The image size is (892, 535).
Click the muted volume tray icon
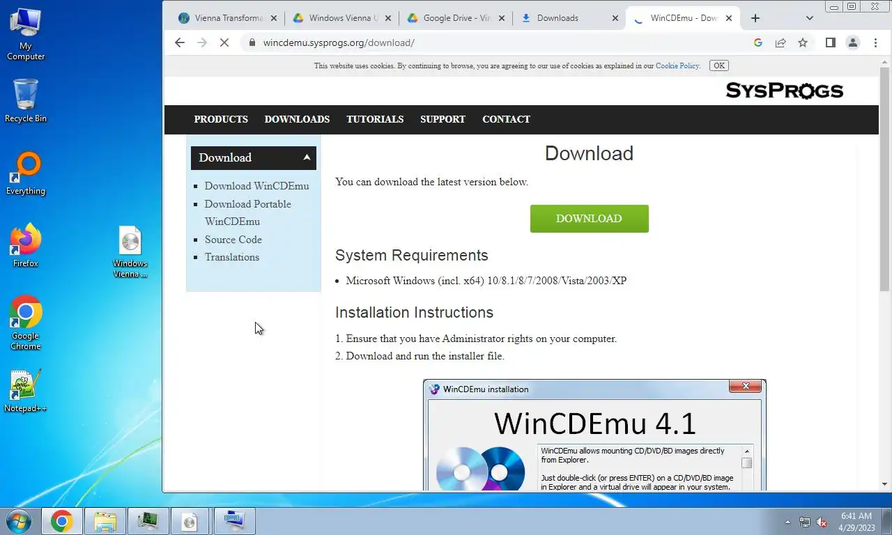(822, 522)
